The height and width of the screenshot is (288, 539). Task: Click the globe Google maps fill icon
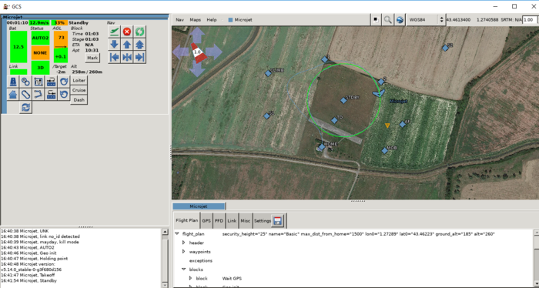click(400, 20)
